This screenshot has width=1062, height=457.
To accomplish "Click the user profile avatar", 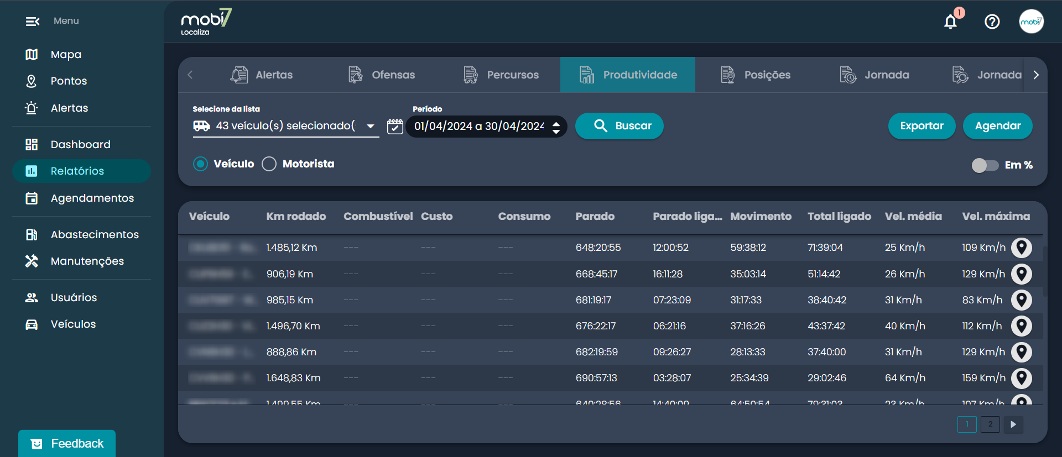I will tap(1031, 22).
